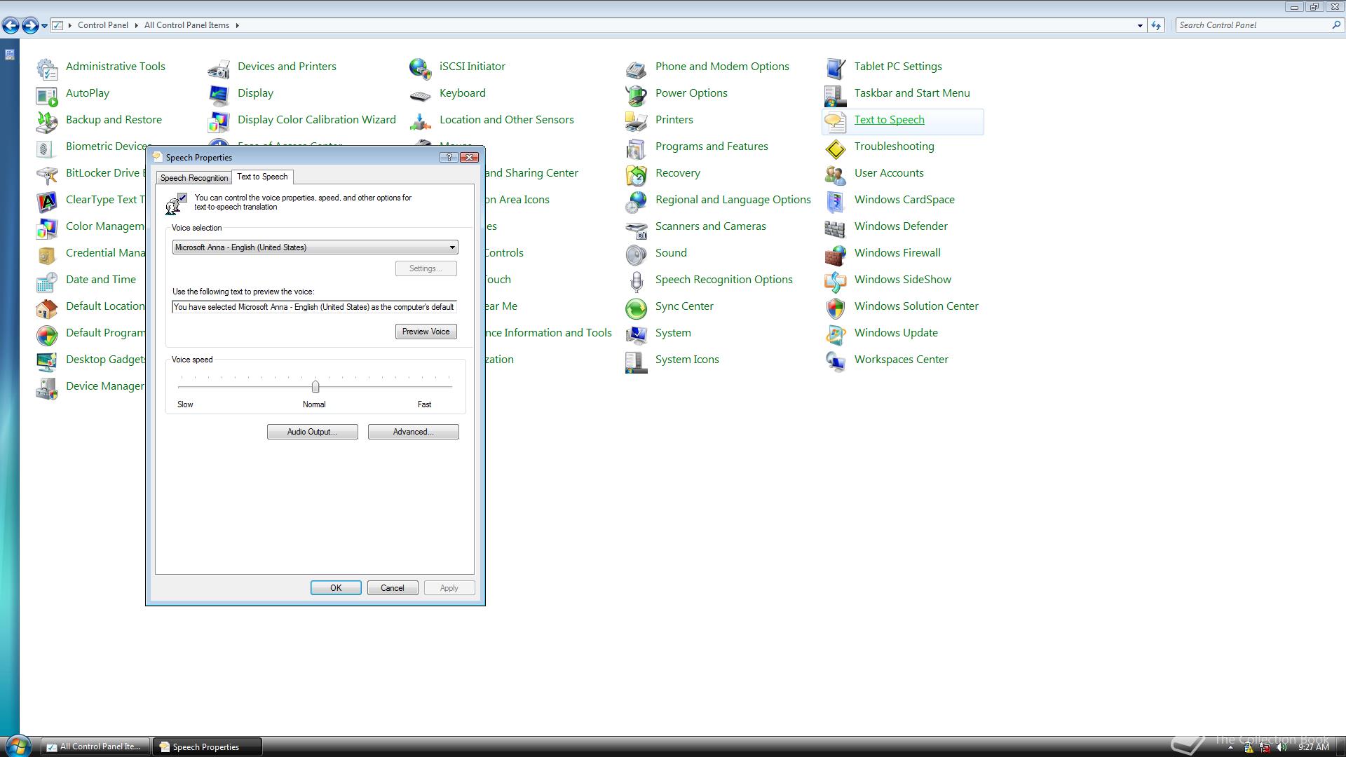Click the Preview Voice button
This screenshot has height=757, width=1346.
point(426,332)
